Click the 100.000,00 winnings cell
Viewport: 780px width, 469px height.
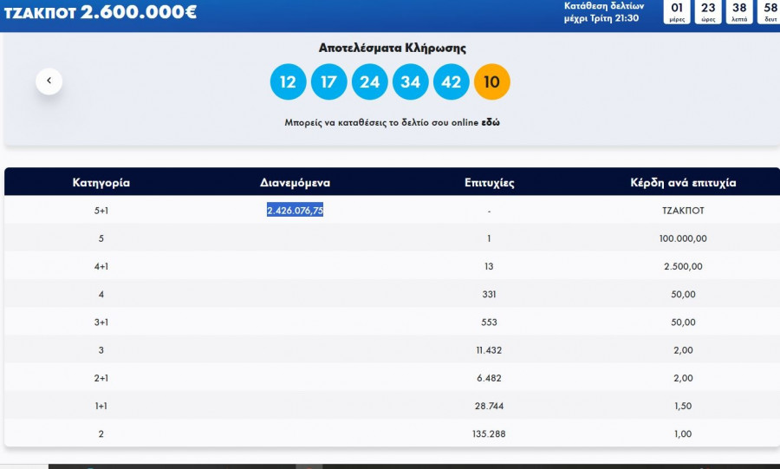point(683,238)
